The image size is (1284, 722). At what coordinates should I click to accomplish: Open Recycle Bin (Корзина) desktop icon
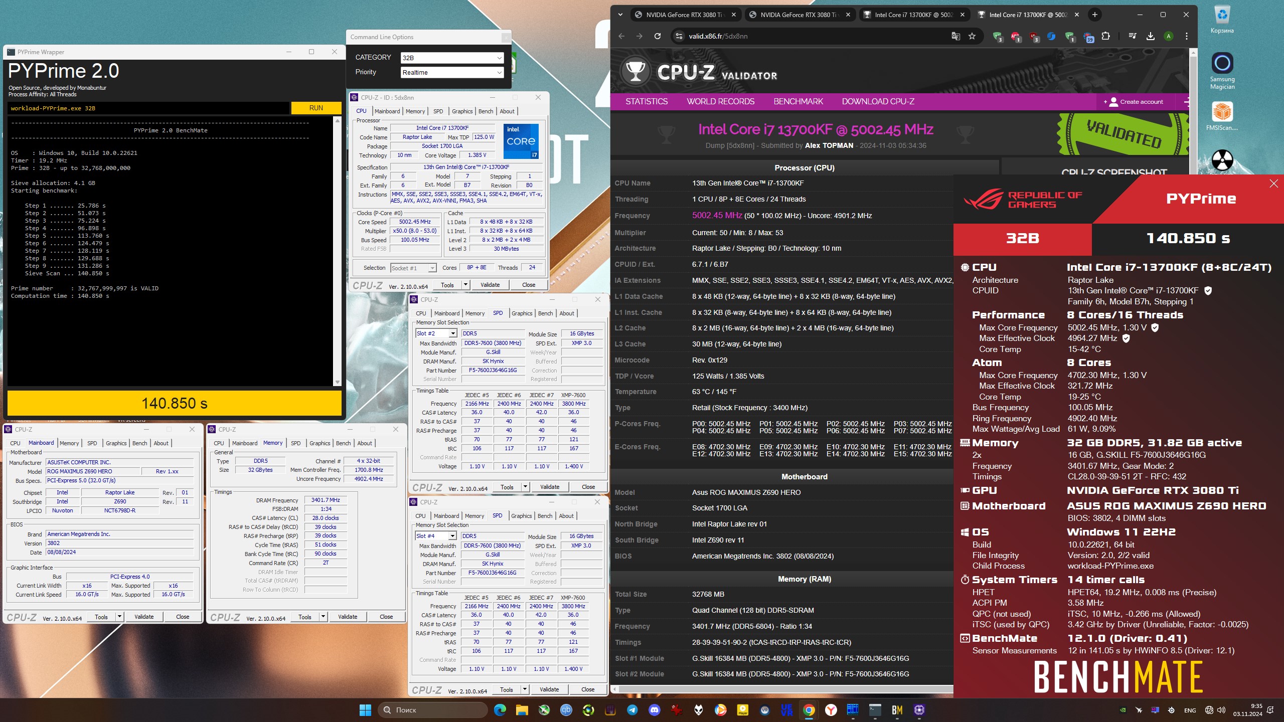1222,20
